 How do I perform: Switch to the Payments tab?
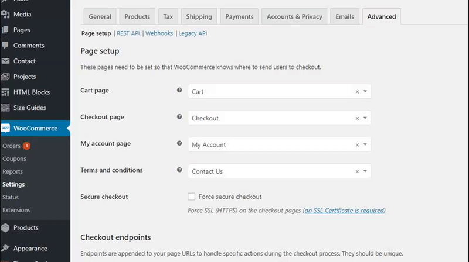[x=239, y=17]
